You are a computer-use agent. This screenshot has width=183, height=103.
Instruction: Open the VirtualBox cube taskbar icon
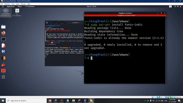coord(85,100)
